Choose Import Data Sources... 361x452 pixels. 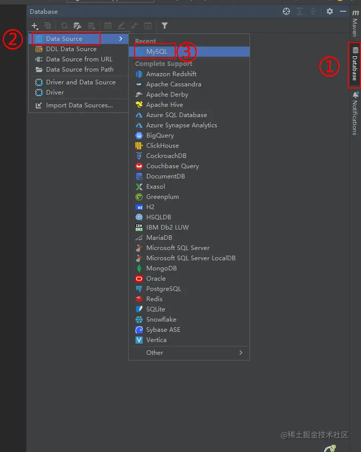click(78, 105)
